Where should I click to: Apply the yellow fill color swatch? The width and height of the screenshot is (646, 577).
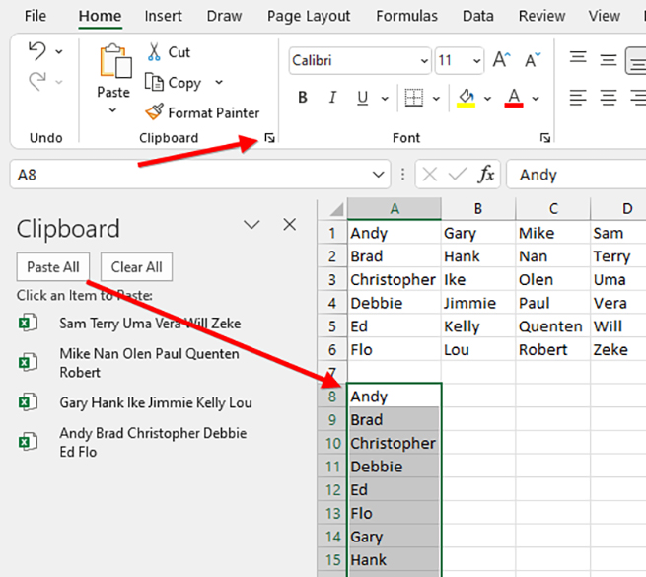pyautogui.click(x=467, y=98)
